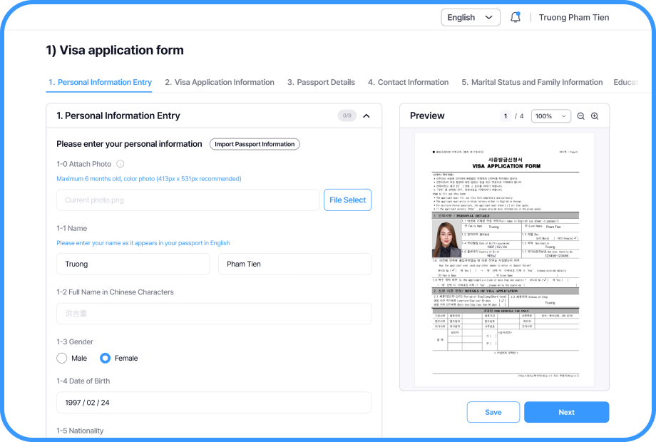Collapse the Personal Information Entry section
Screen dimensions: 656x442
[x=367, y=115]
